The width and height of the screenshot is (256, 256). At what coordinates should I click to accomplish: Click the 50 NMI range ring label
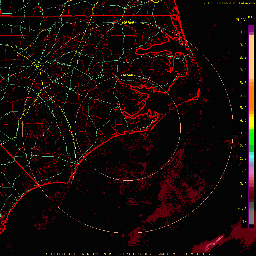pos(128,75)
